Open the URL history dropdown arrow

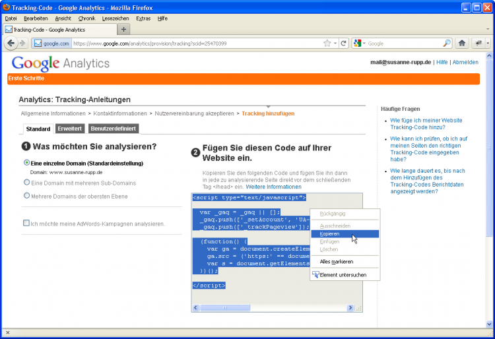tap(335, 44)
